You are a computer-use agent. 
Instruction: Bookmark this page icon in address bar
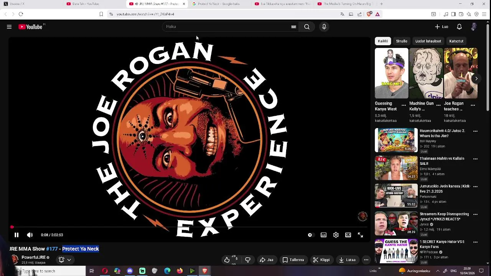[101, 14]
